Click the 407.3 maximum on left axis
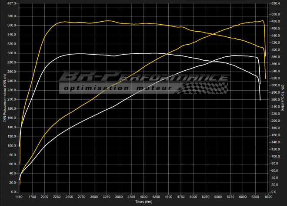This screenshot has height=206, width=287. (x=11, y=3)
